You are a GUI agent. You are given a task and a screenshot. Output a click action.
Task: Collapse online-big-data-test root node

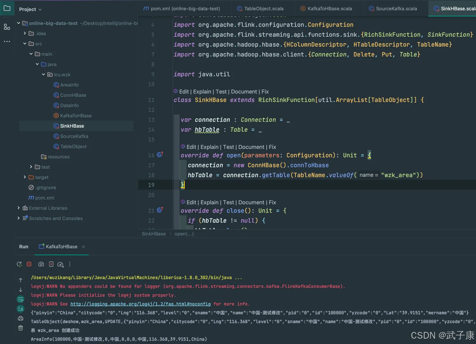tap(18, 23)
